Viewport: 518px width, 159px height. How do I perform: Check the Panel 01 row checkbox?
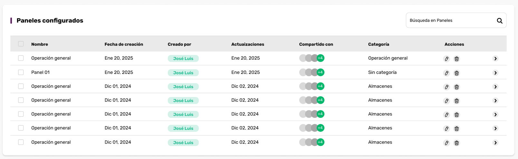pos(21,72)
